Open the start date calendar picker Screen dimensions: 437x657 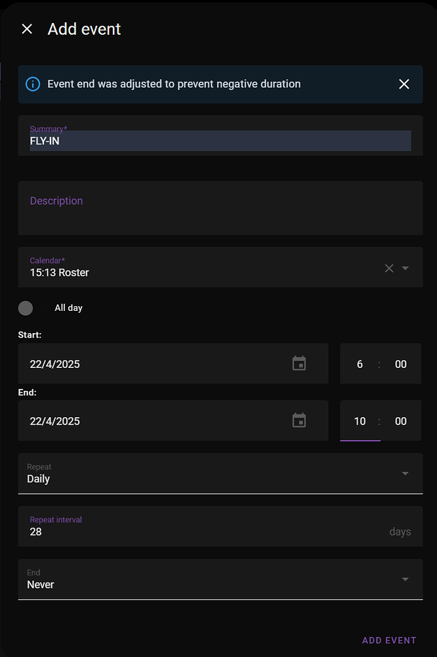[299, 363]
